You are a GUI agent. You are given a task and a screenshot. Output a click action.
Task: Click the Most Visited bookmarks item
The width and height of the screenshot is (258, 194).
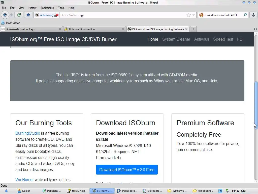click(x=11, y=23)
